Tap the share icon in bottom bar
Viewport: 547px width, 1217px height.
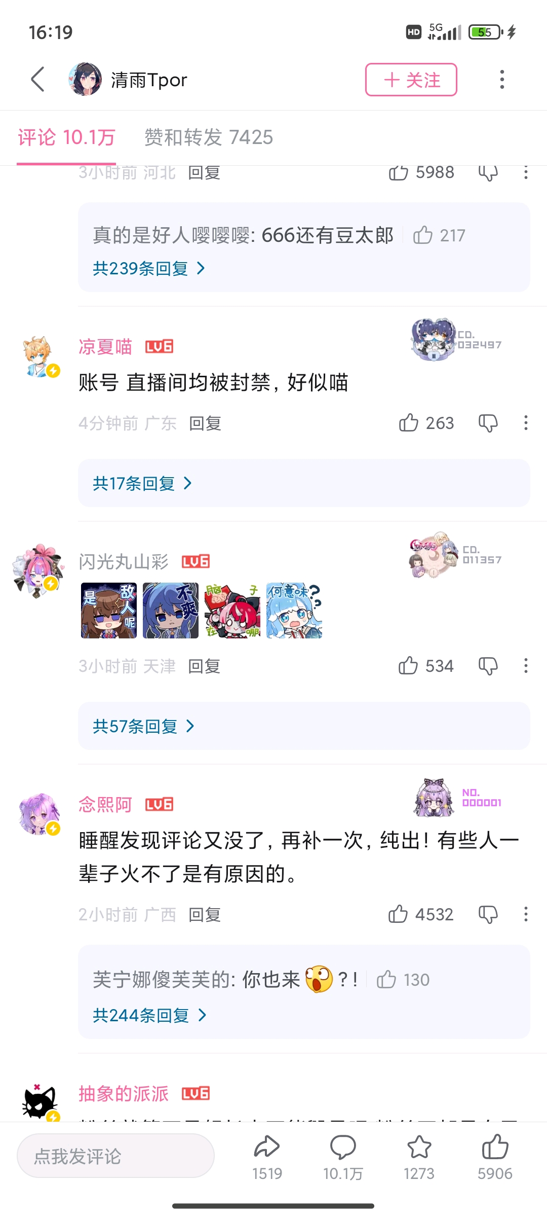pos(267,1147)
